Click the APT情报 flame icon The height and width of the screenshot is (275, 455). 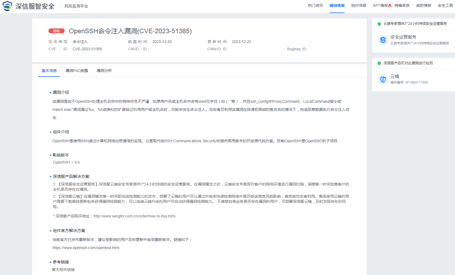pos(390,5)
